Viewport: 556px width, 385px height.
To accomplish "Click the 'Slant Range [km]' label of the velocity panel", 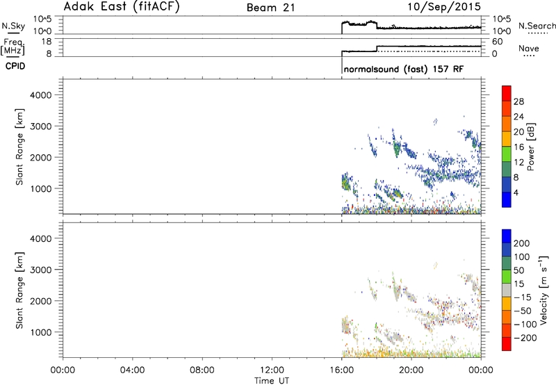I will [19, 290].
